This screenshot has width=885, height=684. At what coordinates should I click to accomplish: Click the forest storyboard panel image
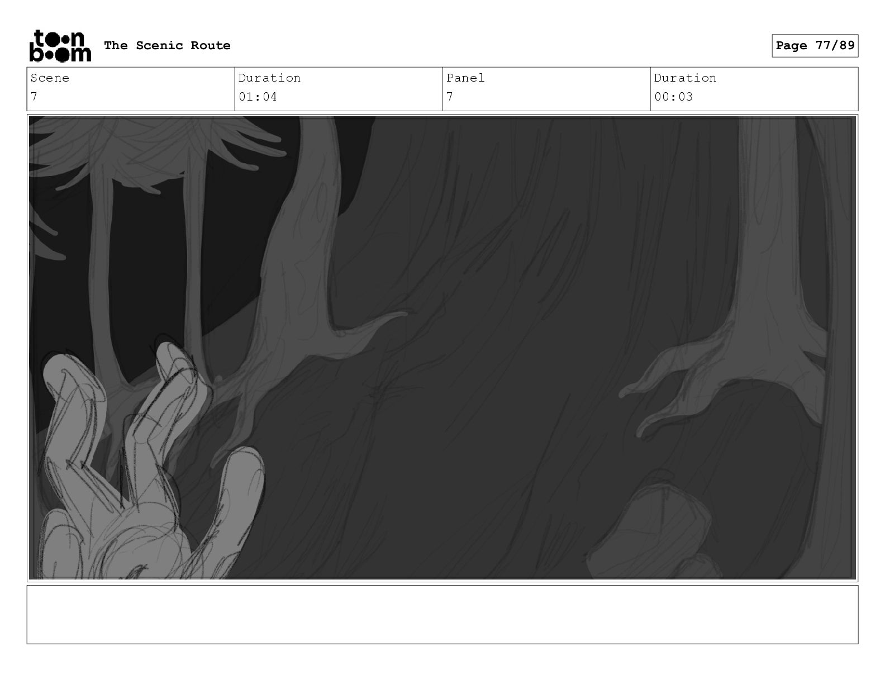tap(442, 348)
